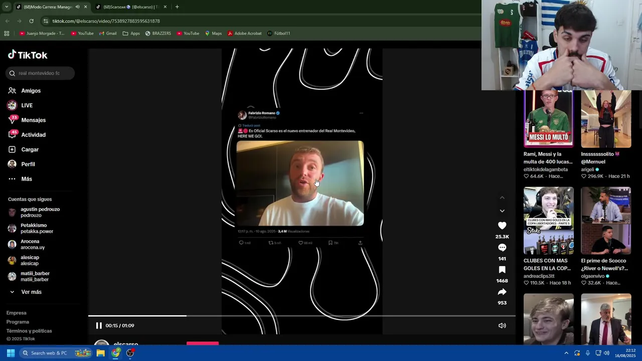Open OBS recording app in taskbar
Image resolution: width=642 pixels, height=361 pixels.
pyautogui.click(x=130, y=353)
